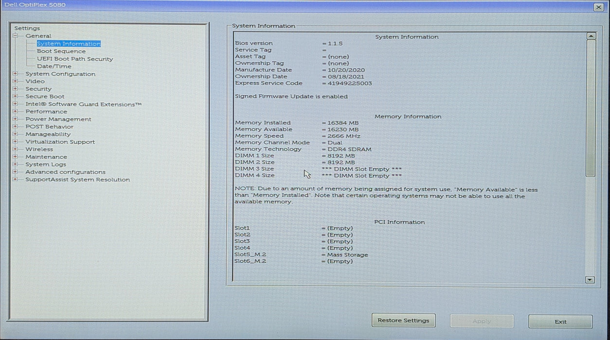610x340 pixels.
Task: Expand the POST Behavior node
Action: (x=16, y=127)
